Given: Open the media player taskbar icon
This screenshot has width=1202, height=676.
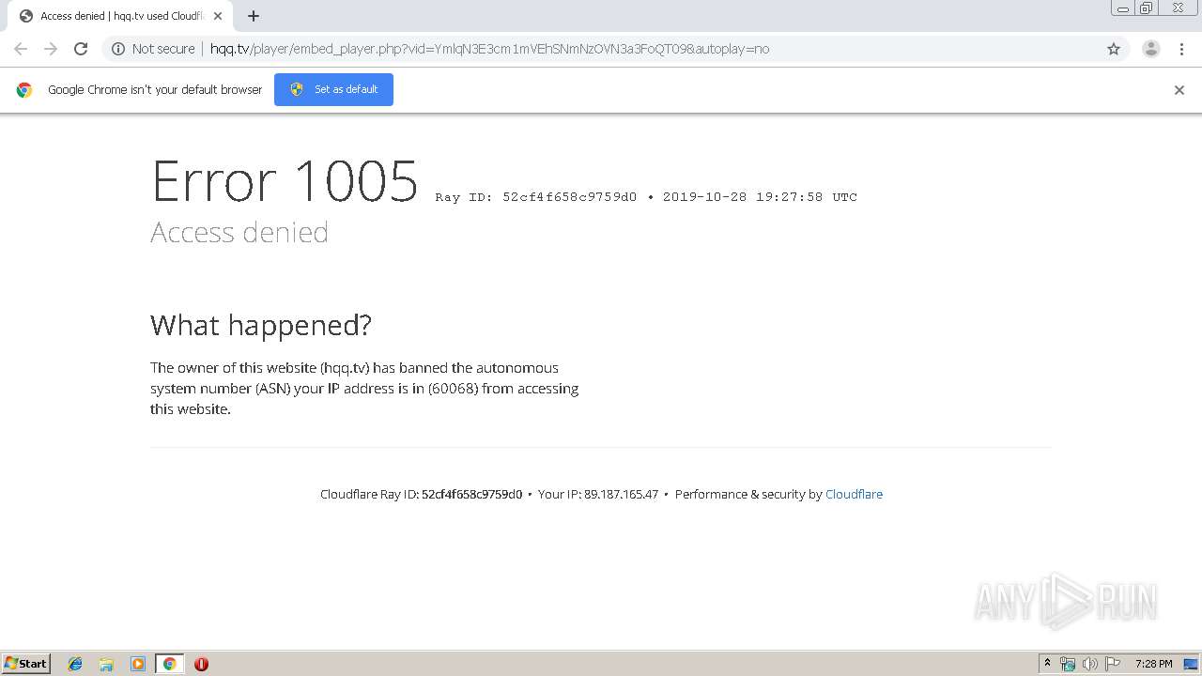Looking at the screenshot, I should 138,664.
